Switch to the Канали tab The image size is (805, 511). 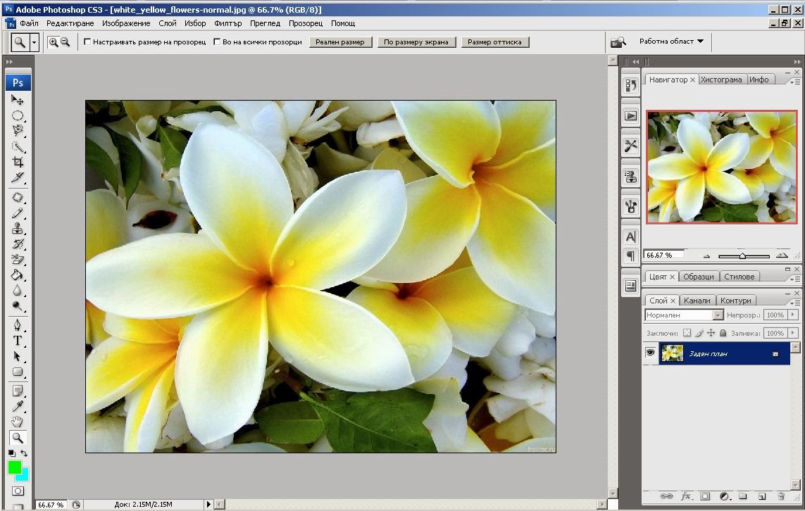tap(697, 300)
